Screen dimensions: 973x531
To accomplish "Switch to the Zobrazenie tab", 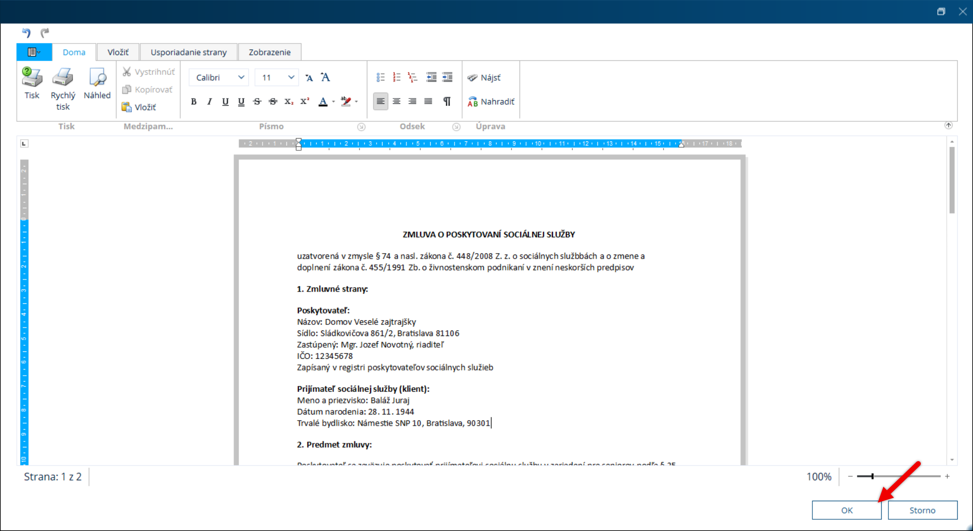I will [270, 52].
